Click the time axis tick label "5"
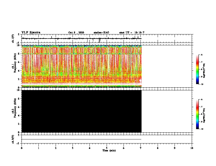Viewport: 216px width, 166px height. 107,148
